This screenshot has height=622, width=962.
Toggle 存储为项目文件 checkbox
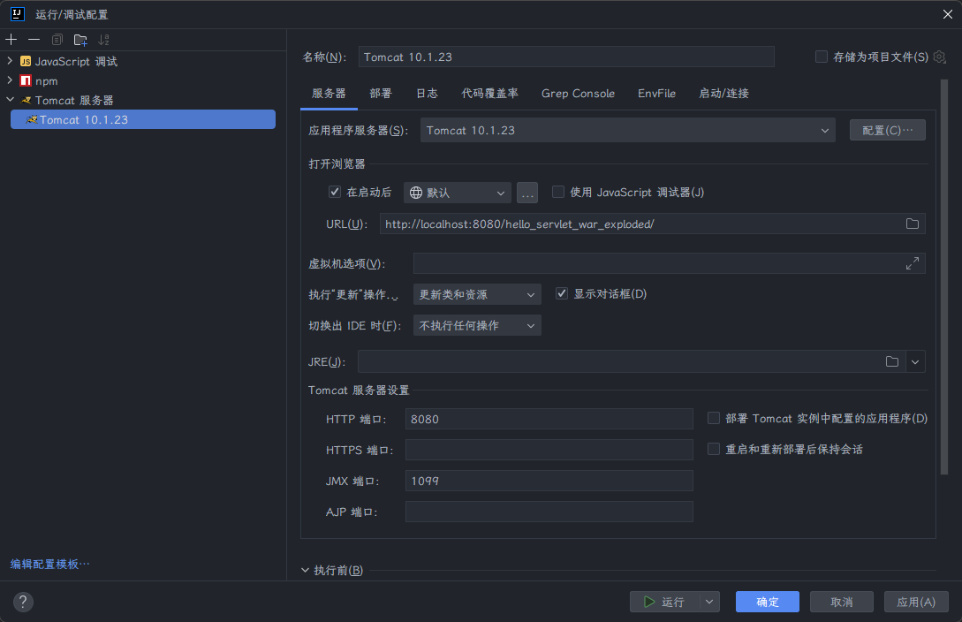(821, 57)
